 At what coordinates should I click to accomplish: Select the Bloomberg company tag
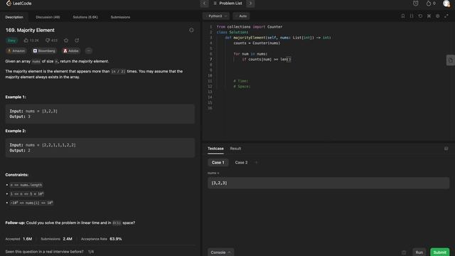coord(44,50)
